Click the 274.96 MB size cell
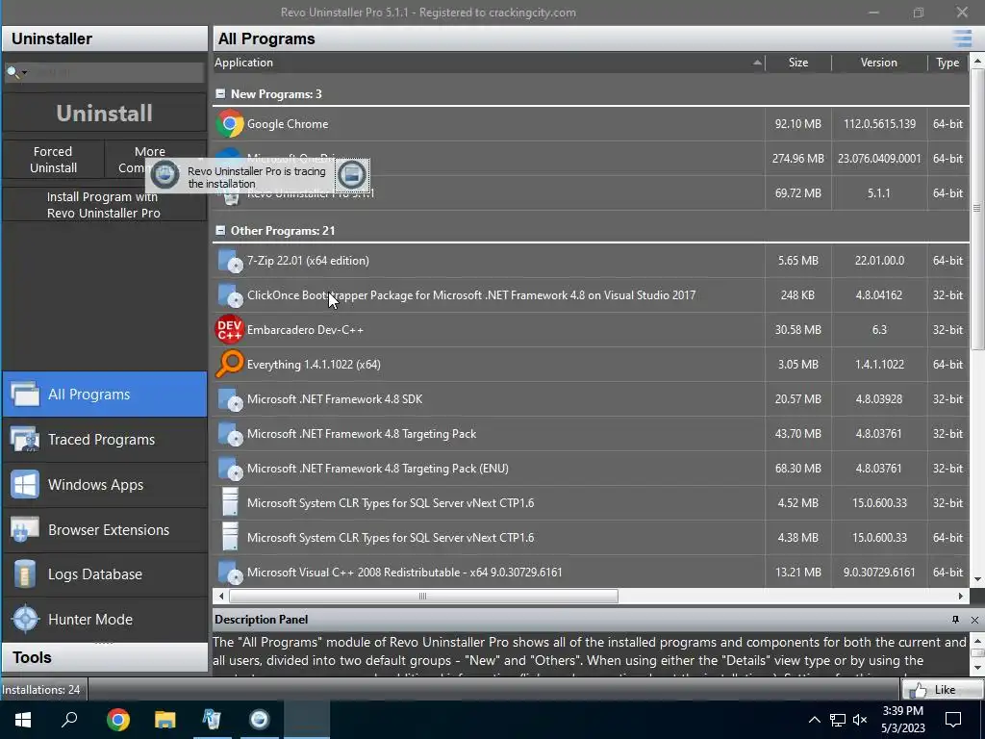This screenshot has width=985, height=739. click(797, 159)
